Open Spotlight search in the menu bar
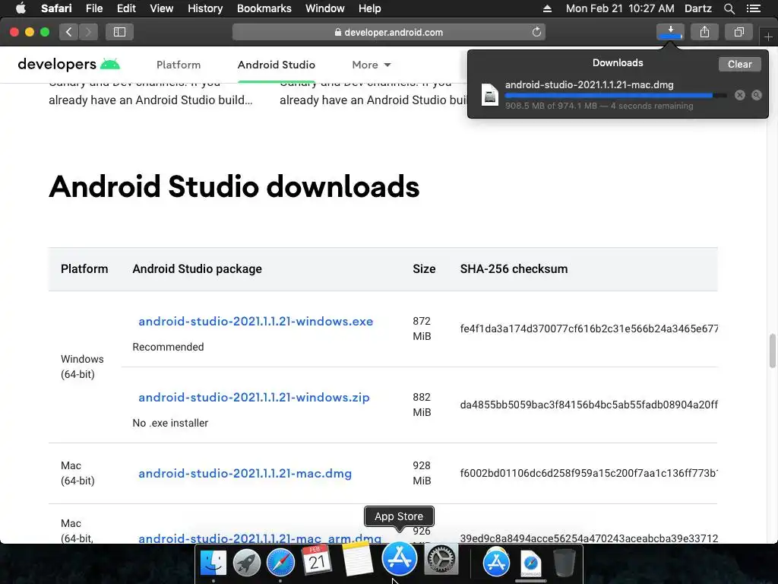This screenshot has width=778, height=584. (x=729, y=8)
